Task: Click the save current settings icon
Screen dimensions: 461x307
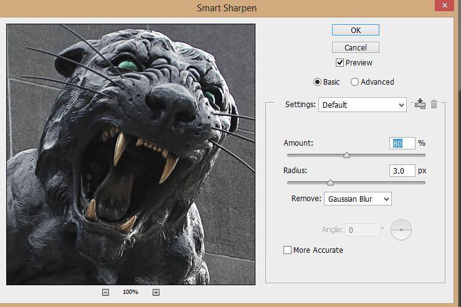Action: [x=420, y=104]
